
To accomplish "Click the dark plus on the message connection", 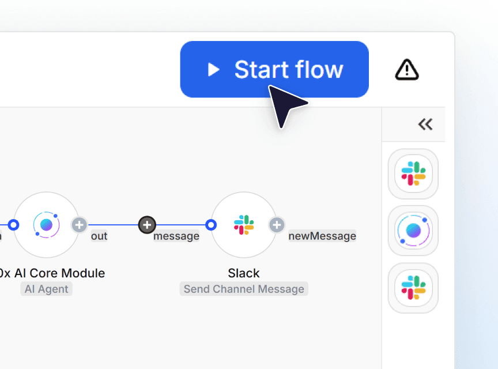I will 147,225.
